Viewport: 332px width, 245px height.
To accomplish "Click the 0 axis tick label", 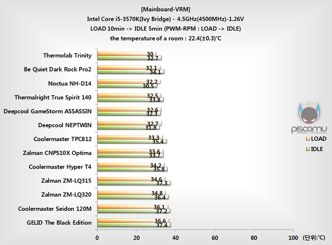I will (97, 238).
